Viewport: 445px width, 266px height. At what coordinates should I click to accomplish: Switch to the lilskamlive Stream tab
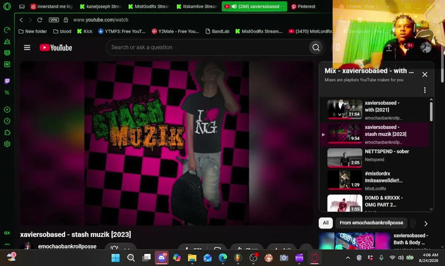pyautogui.click(x=197, y=6)
